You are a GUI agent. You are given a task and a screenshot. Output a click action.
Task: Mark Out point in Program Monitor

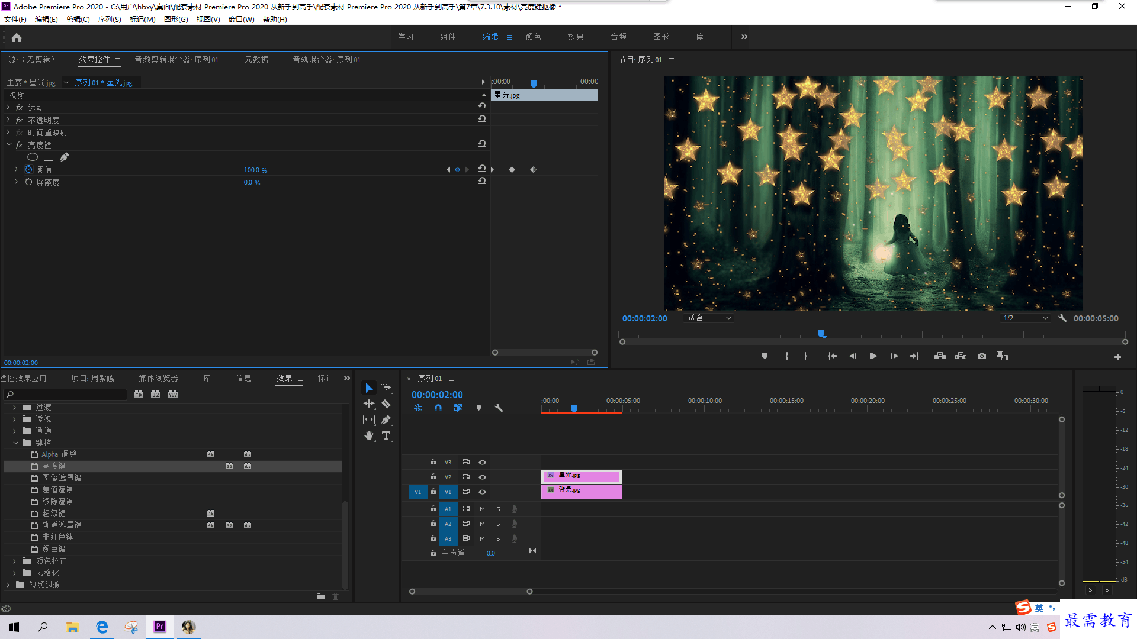(x=805, y=356)
